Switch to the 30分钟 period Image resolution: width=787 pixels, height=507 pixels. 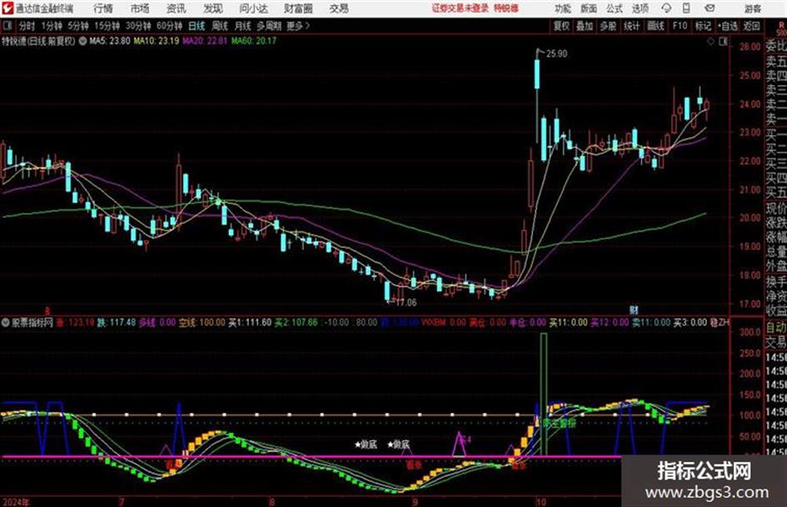(x=138, y=26)
